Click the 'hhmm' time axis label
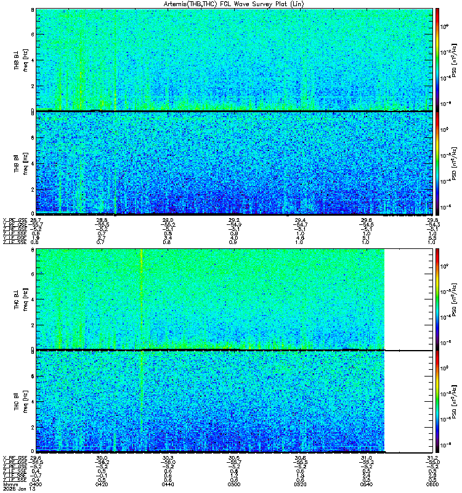This screenshot has height=493, width=462. coord(10,484)
